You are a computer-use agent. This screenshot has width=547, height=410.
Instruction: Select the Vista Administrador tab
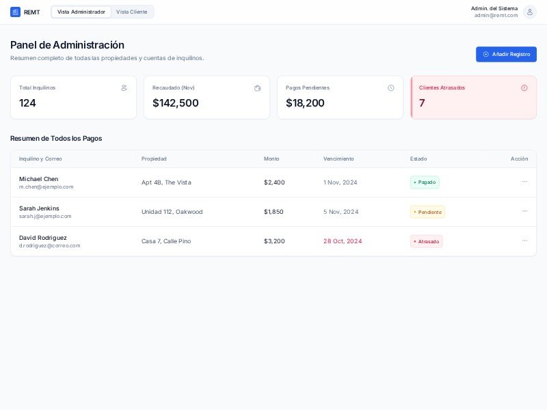click(81, 12)
